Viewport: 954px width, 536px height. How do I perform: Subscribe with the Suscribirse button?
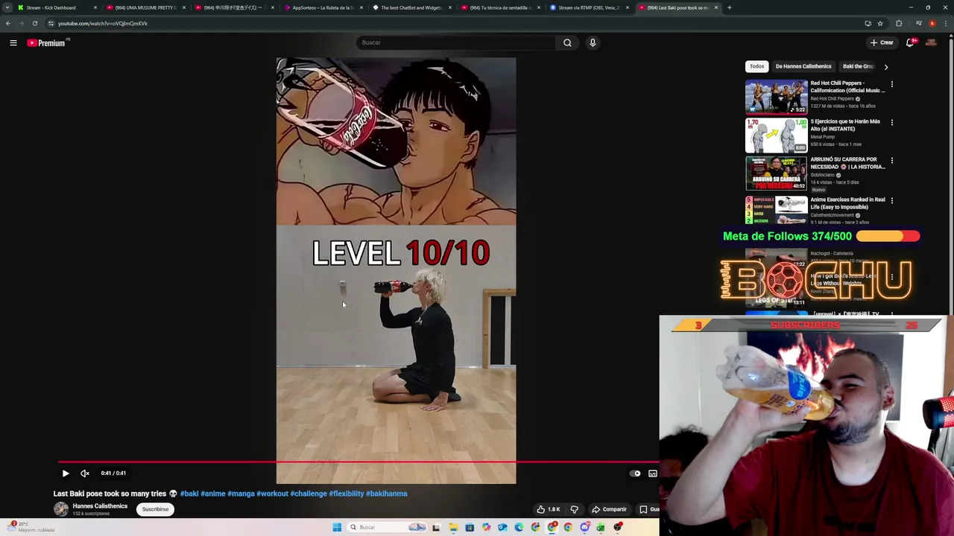tap(155, 509)
